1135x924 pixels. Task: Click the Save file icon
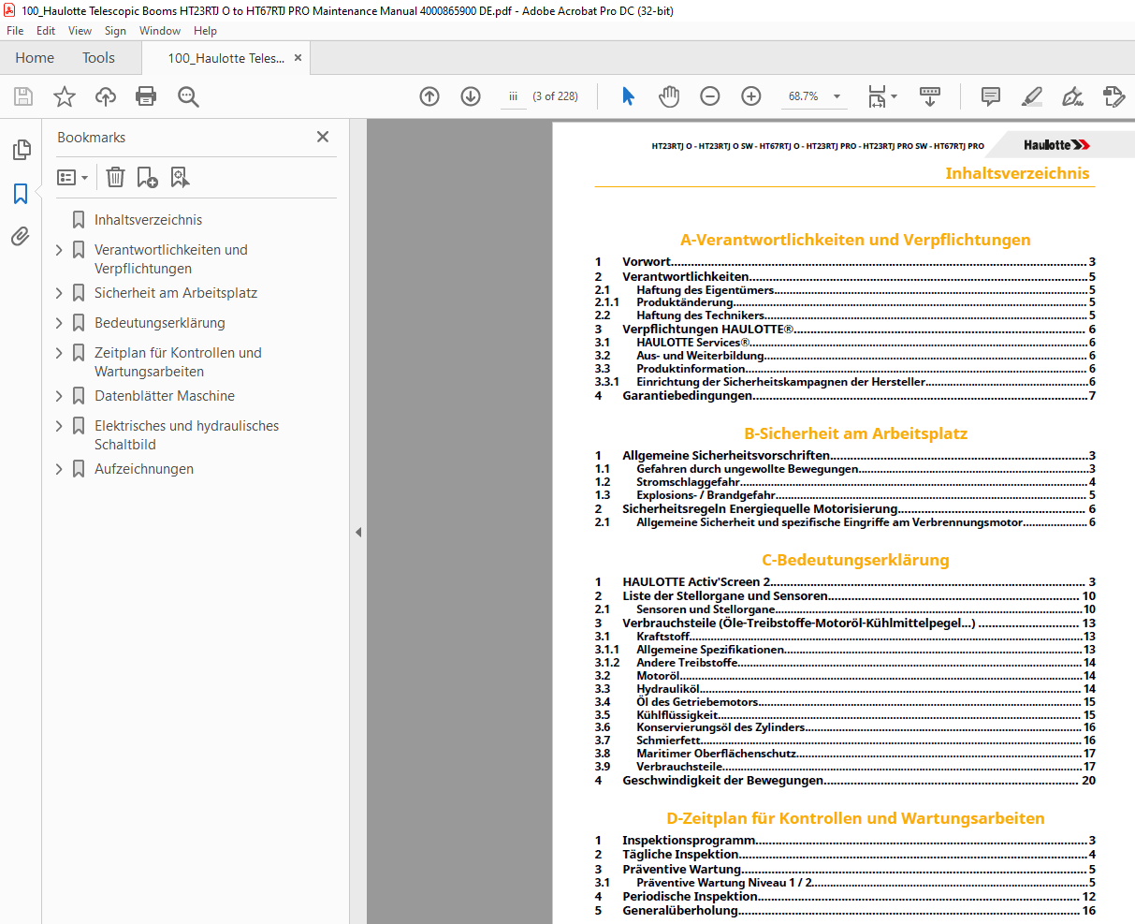pos(23,96)
